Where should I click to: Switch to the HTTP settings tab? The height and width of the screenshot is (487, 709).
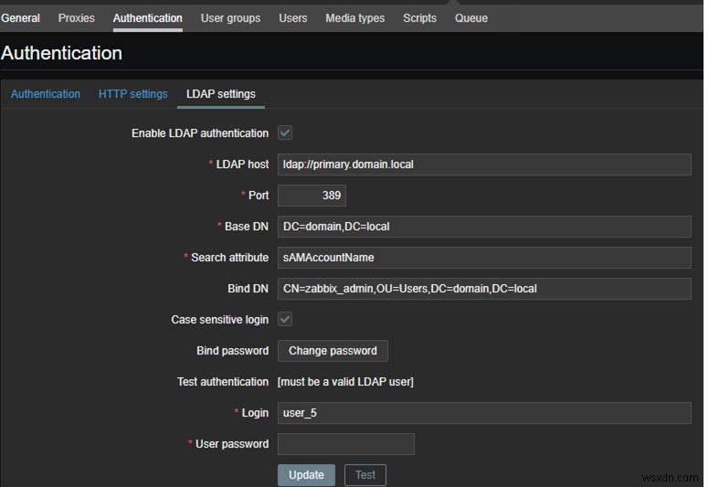tap(133, 94)
